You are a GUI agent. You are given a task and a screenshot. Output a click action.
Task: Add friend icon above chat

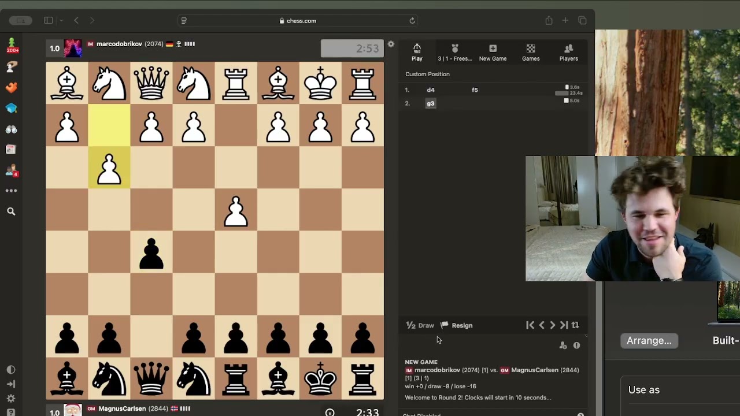coord(563,346)
